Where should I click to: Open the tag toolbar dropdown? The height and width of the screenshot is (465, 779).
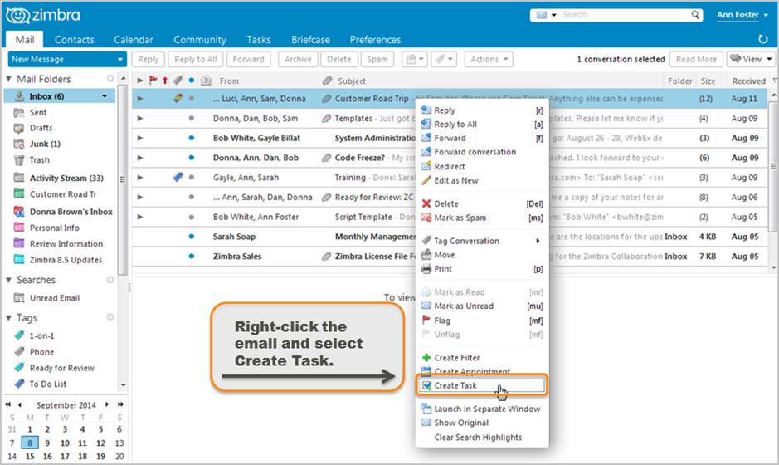pyautogui.click(x=443, y=59)
